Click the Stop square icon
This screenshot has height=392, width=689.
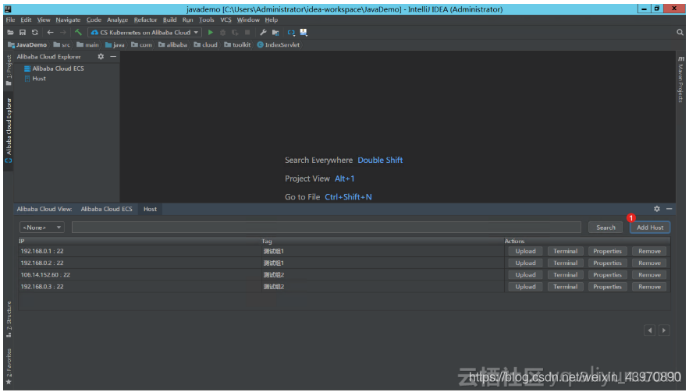(x=247, y=33)
